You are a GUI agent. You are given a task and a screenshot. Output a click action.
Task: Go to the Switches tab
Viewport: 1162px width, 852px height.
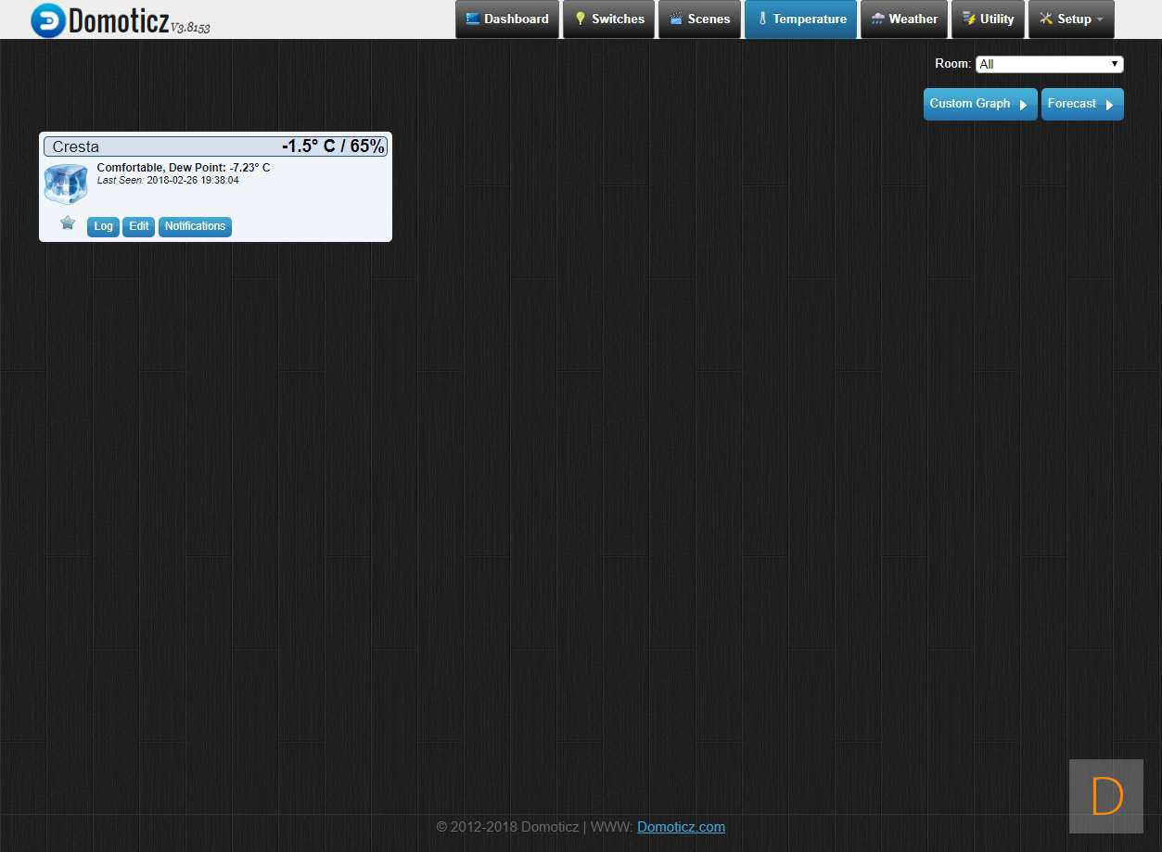pos(608,19)
